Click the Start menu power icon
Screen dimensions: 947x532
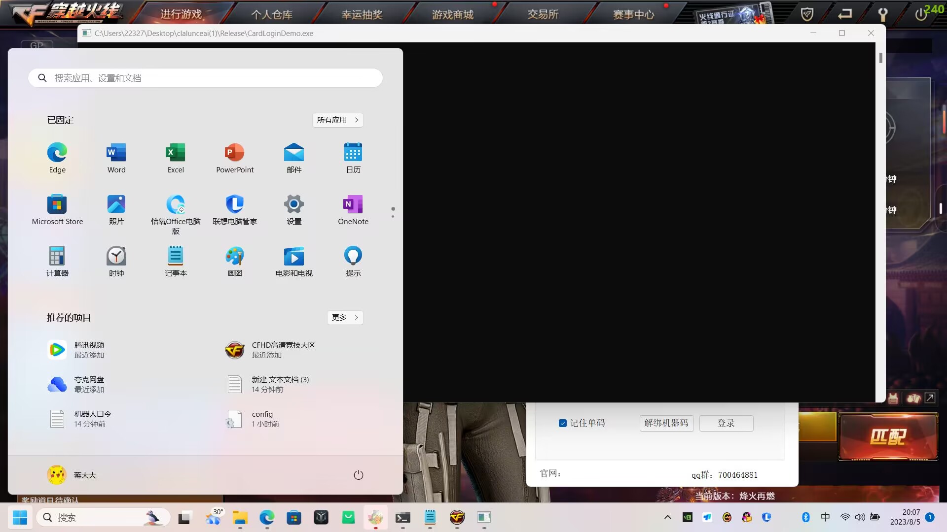pos(359,475)
